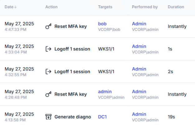This screenshot has width=195, height=125.
Task: Click the key icon in the 4:26:48 PM row
Action: click(48, 94)
